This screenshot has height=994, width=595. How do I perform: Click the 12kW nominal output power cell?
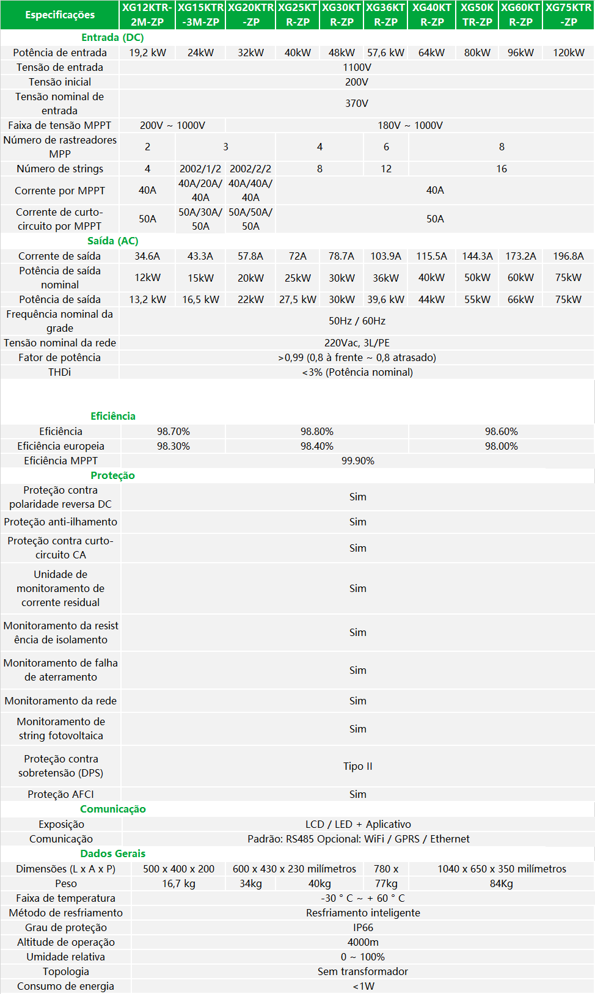[x=147, y=277]
